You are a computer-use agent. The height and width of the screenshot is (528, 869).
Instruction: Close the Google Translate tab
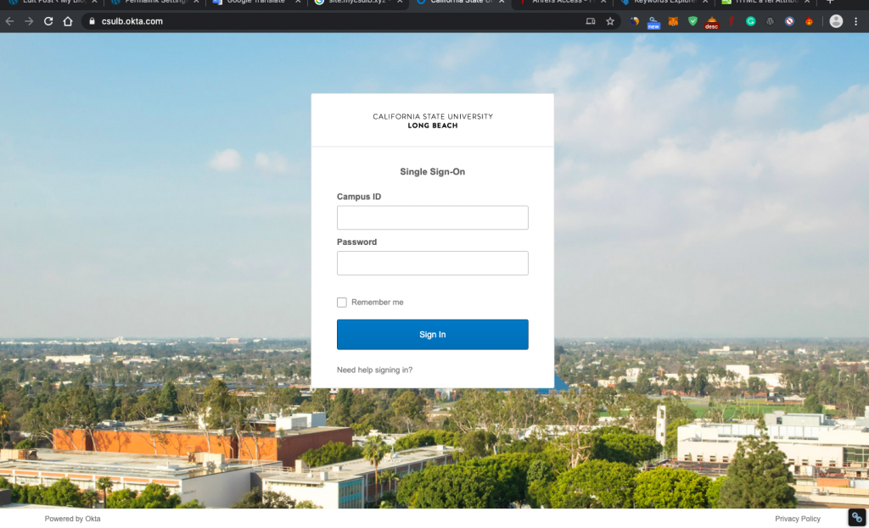coord(298,2)
